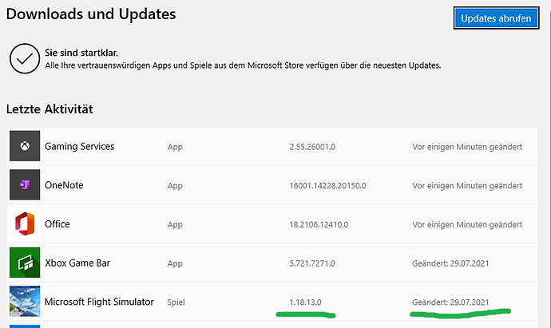
Task: Click Flight Simulator 'Geändert: 29.07.2021' date
Action: 450,302
